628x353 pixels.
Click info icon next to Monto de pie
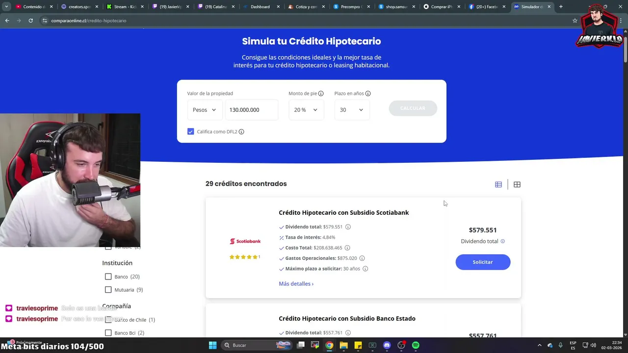321,94
